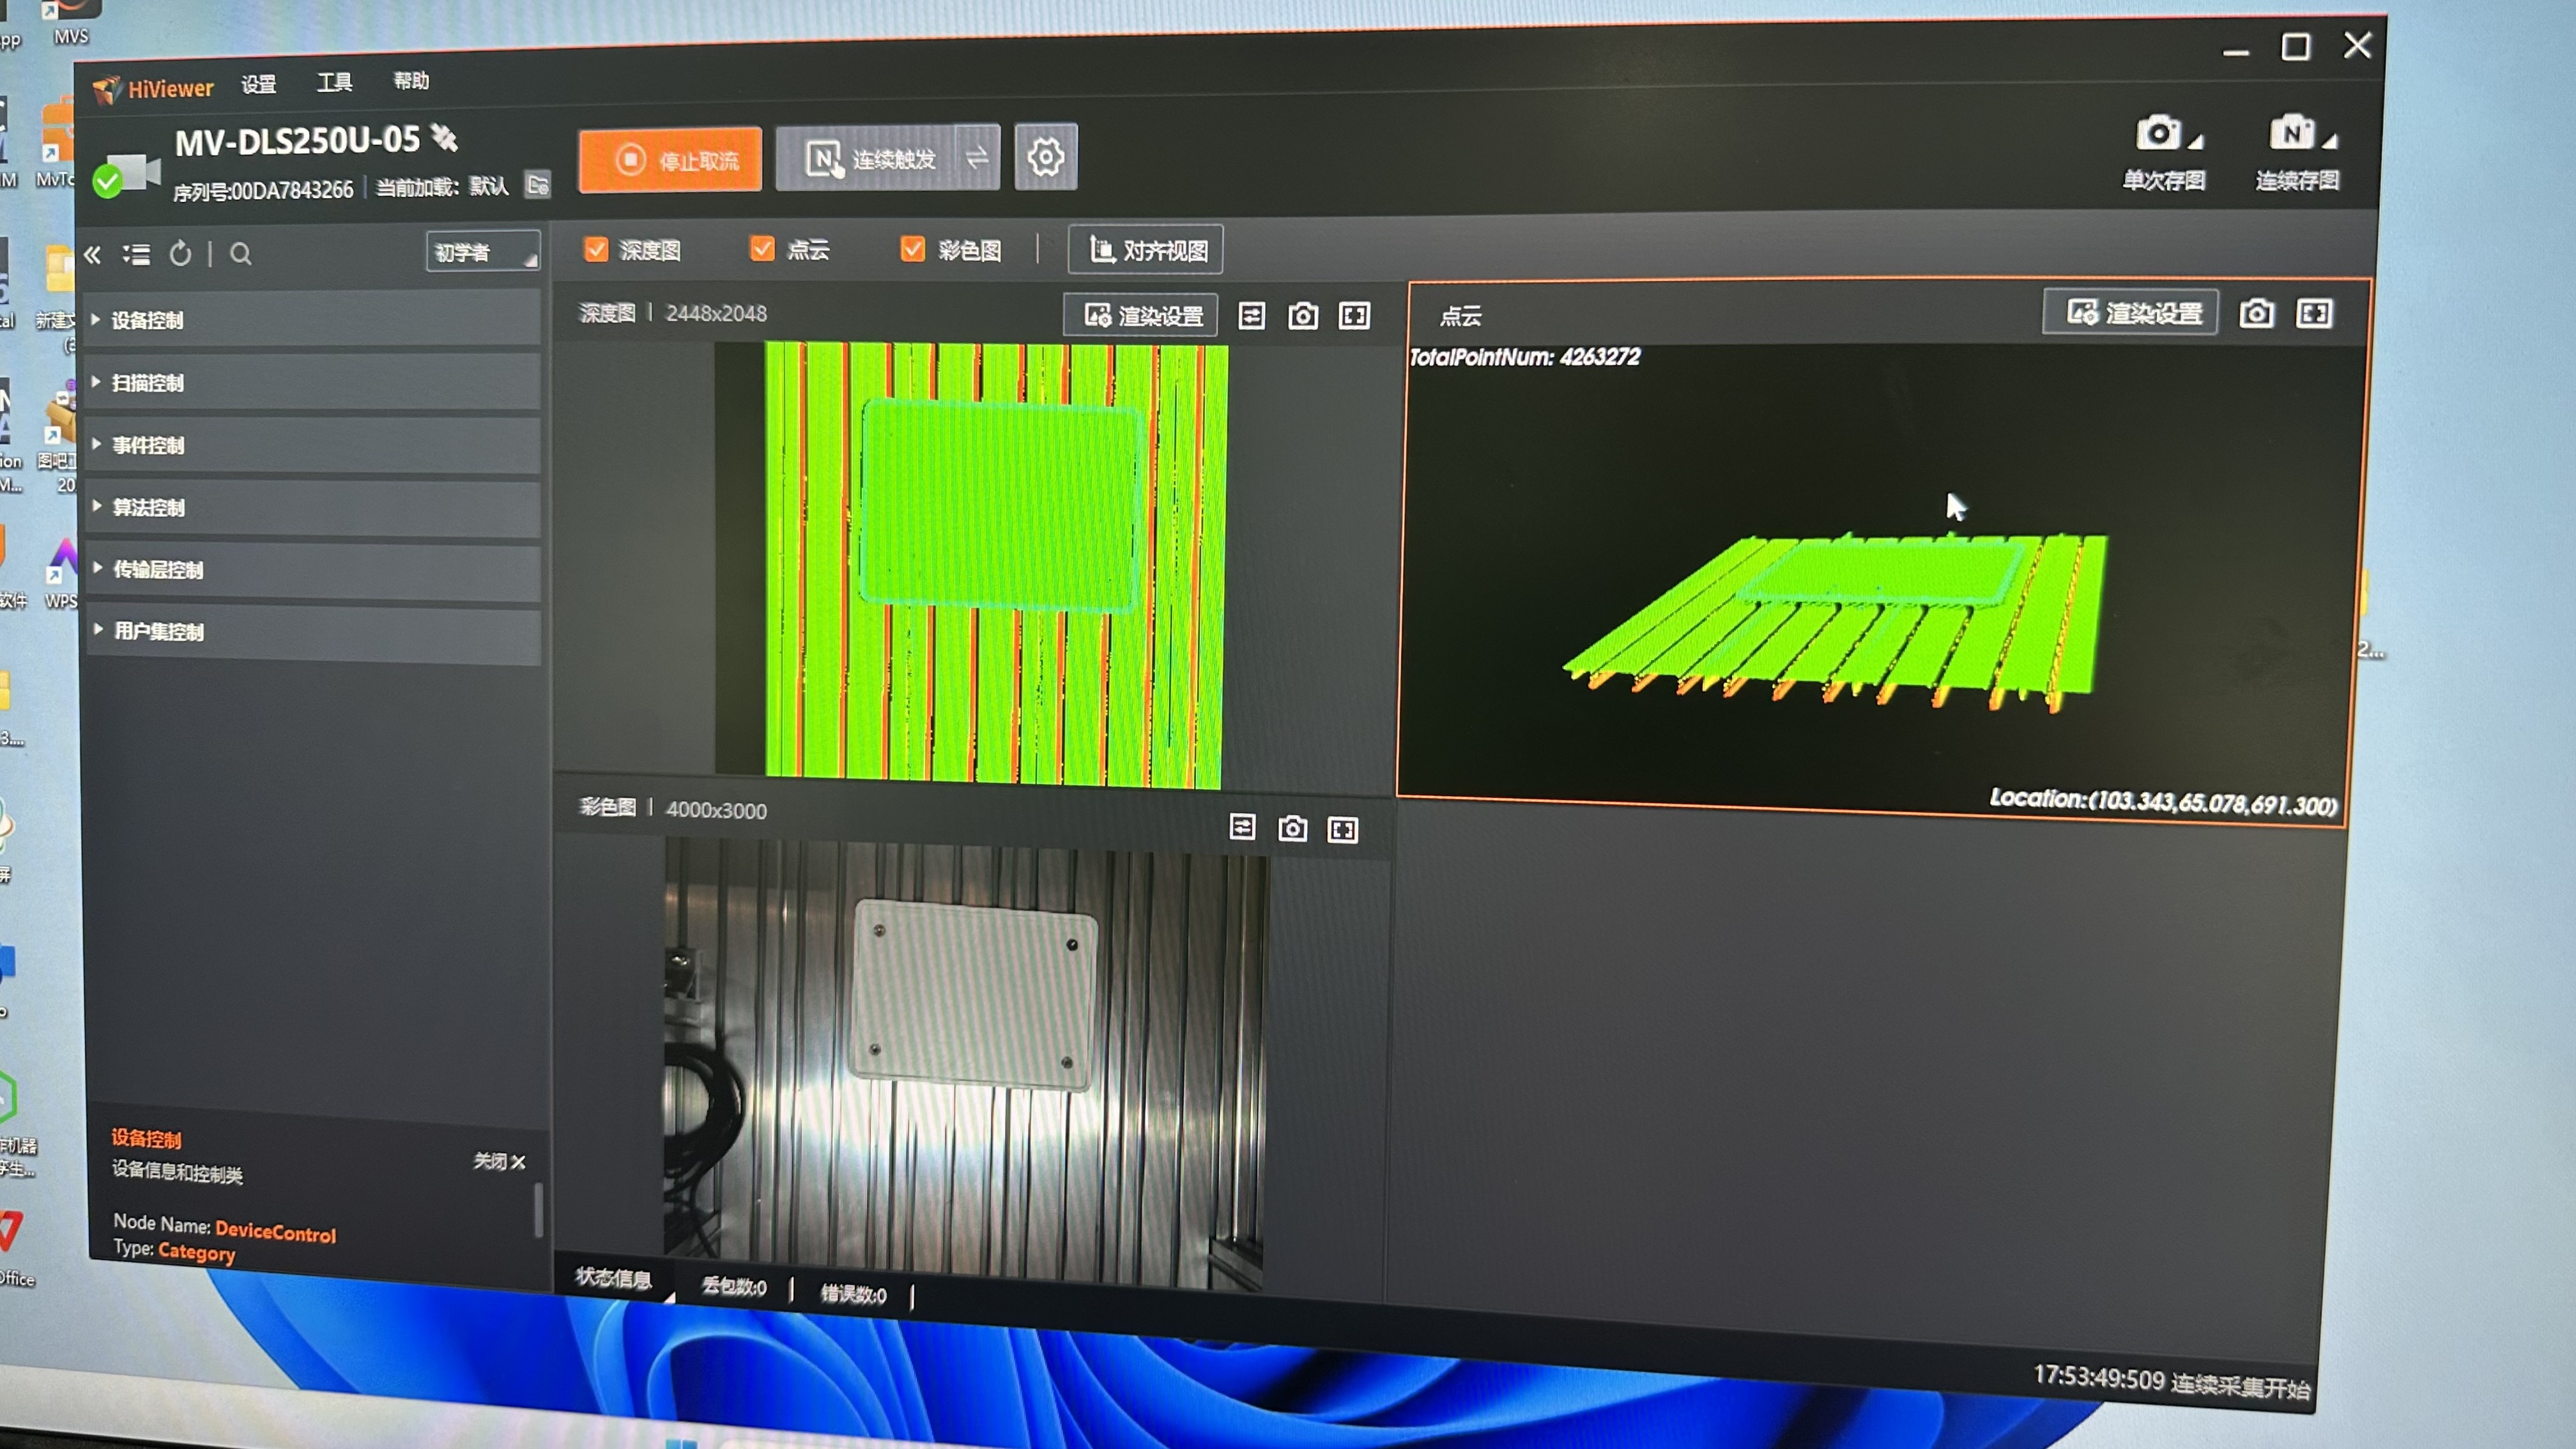Open the 工具 menu
The image size is (2576, 1449).
point(335,82)
